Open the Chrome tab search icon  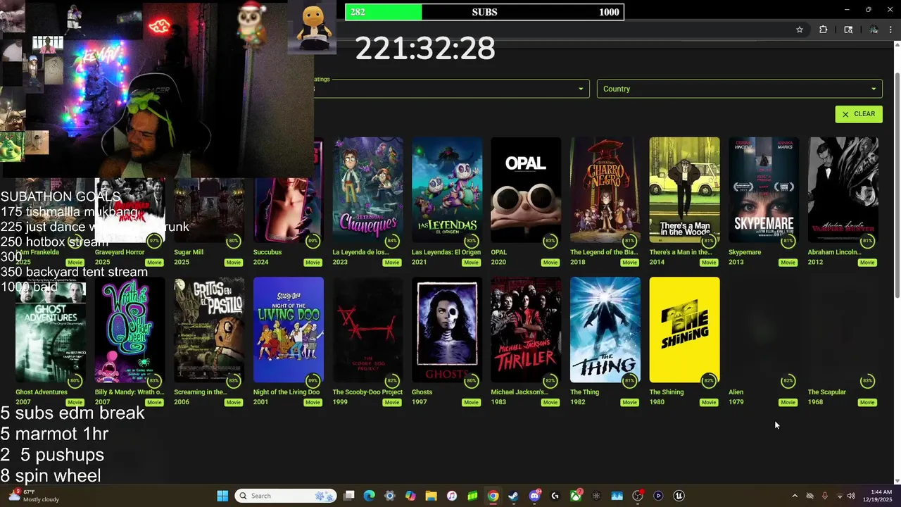[x=848, y=30]
